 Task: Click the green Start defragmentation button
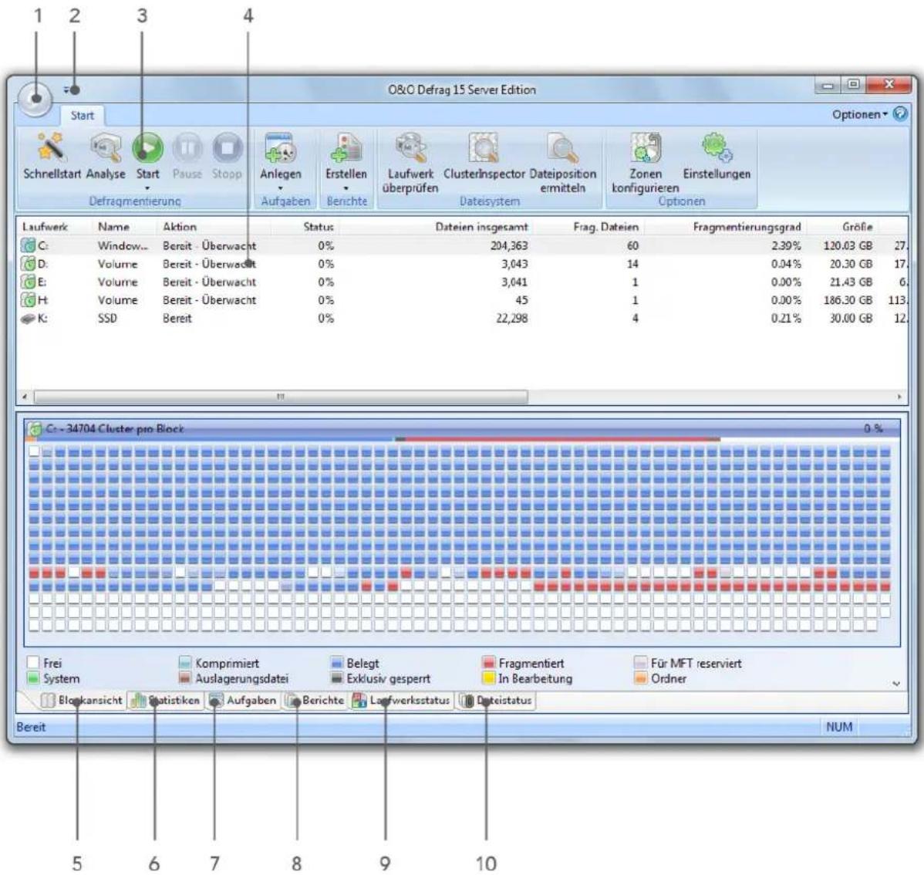tap(147, 147)
